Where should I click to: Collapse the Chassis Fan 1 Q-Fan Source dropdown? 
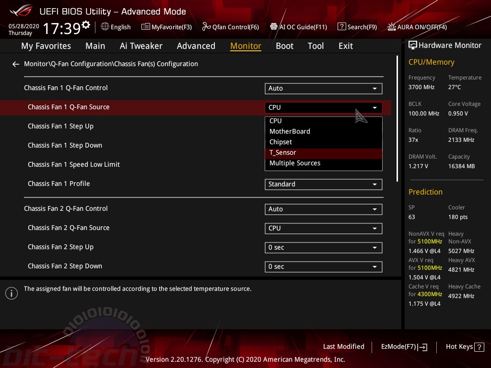(x=324, y=108)
